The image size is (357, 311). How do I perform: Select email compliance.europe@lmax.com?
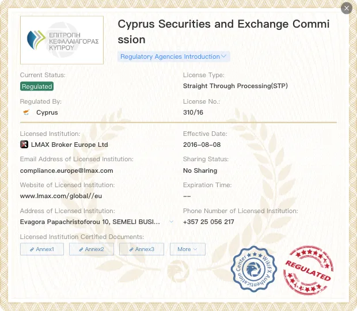pyautogui.click(x=66, y=170)
